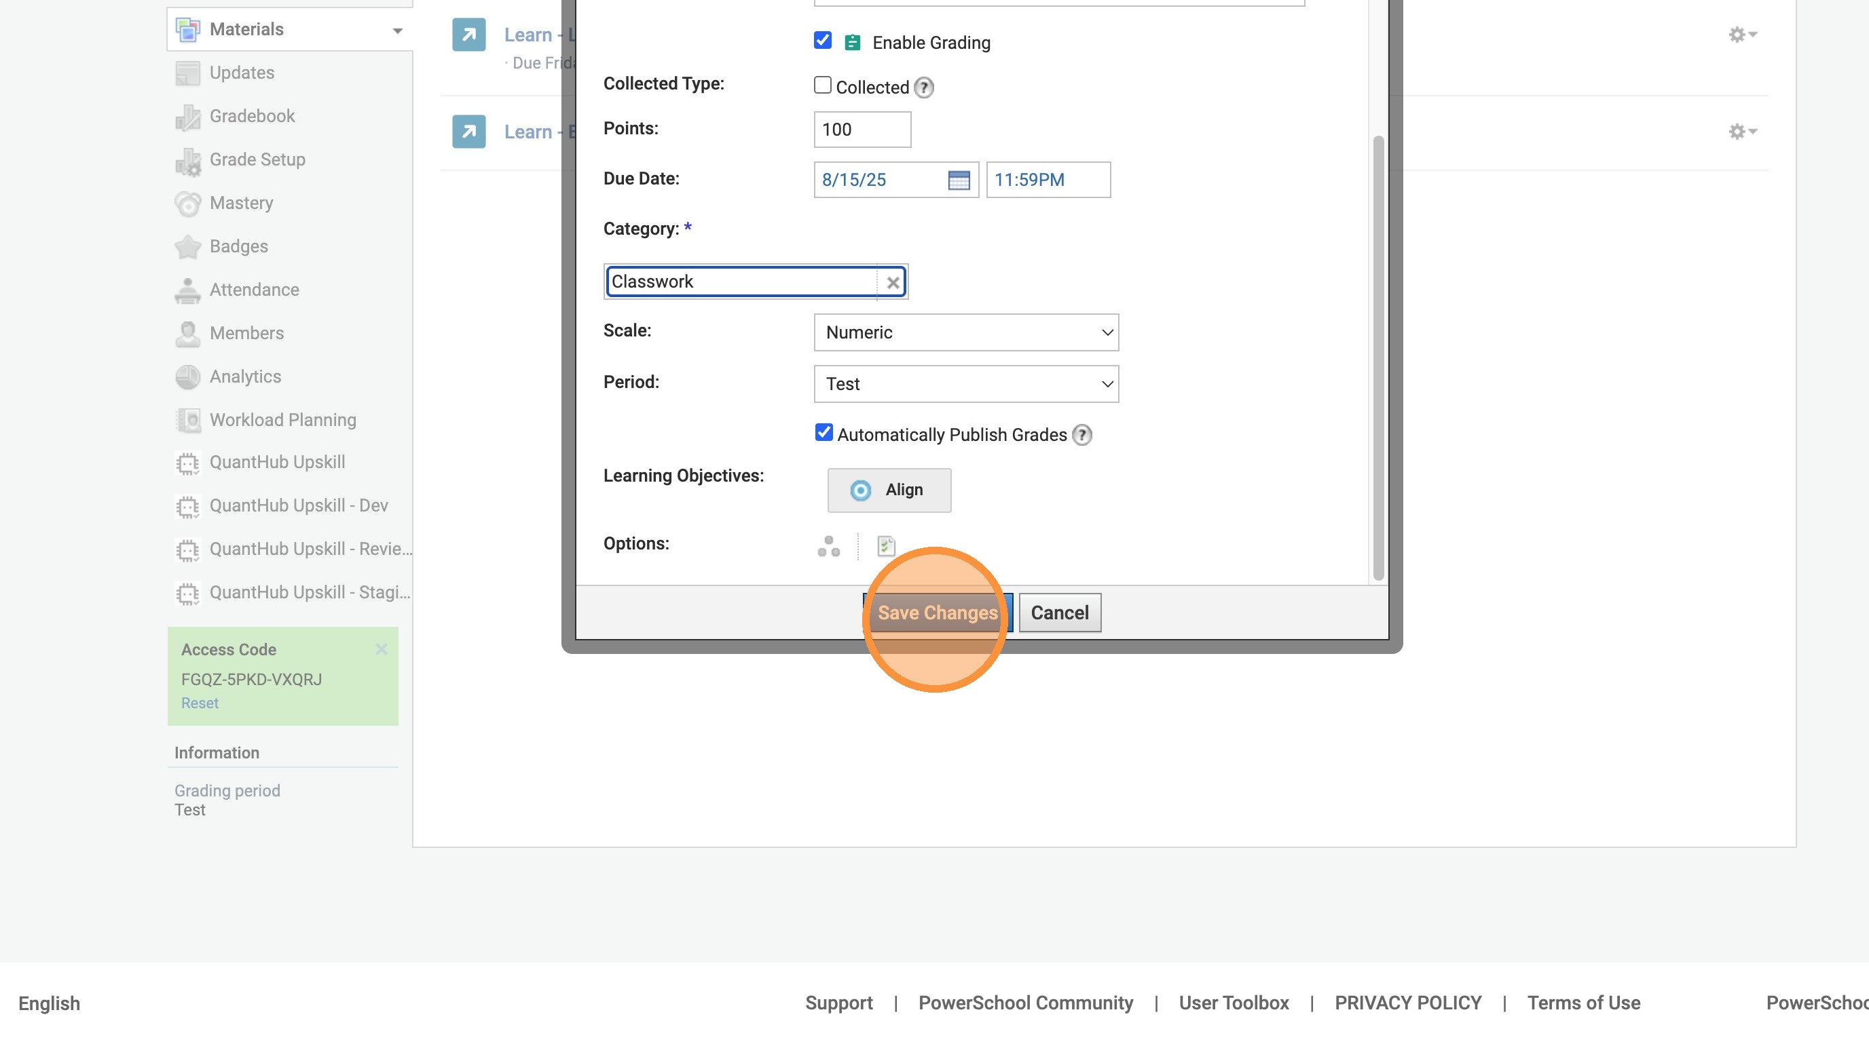Click the Automatically Publish Grades help icon

(x=1081, y=435)
